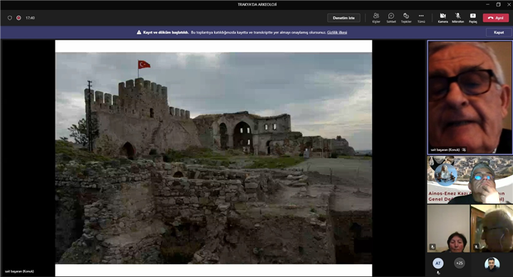
Task: Select the Ainos-Enez Kazı participant tile
Action: tap(470, 180)
